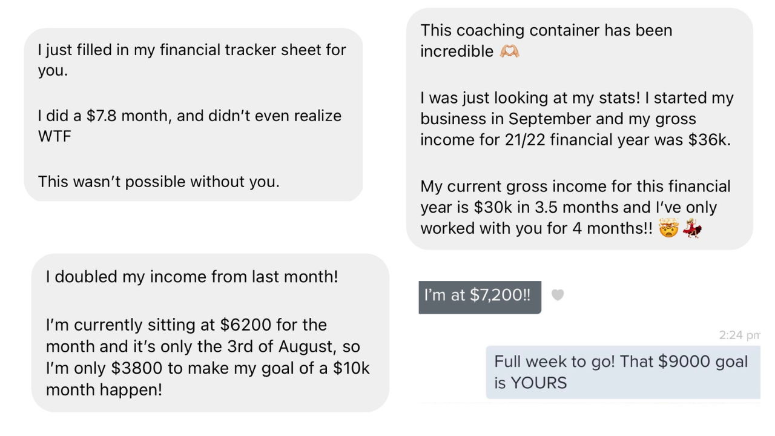
Task: Select the financial tracker sheet message bubble
Action: point(193,114)
